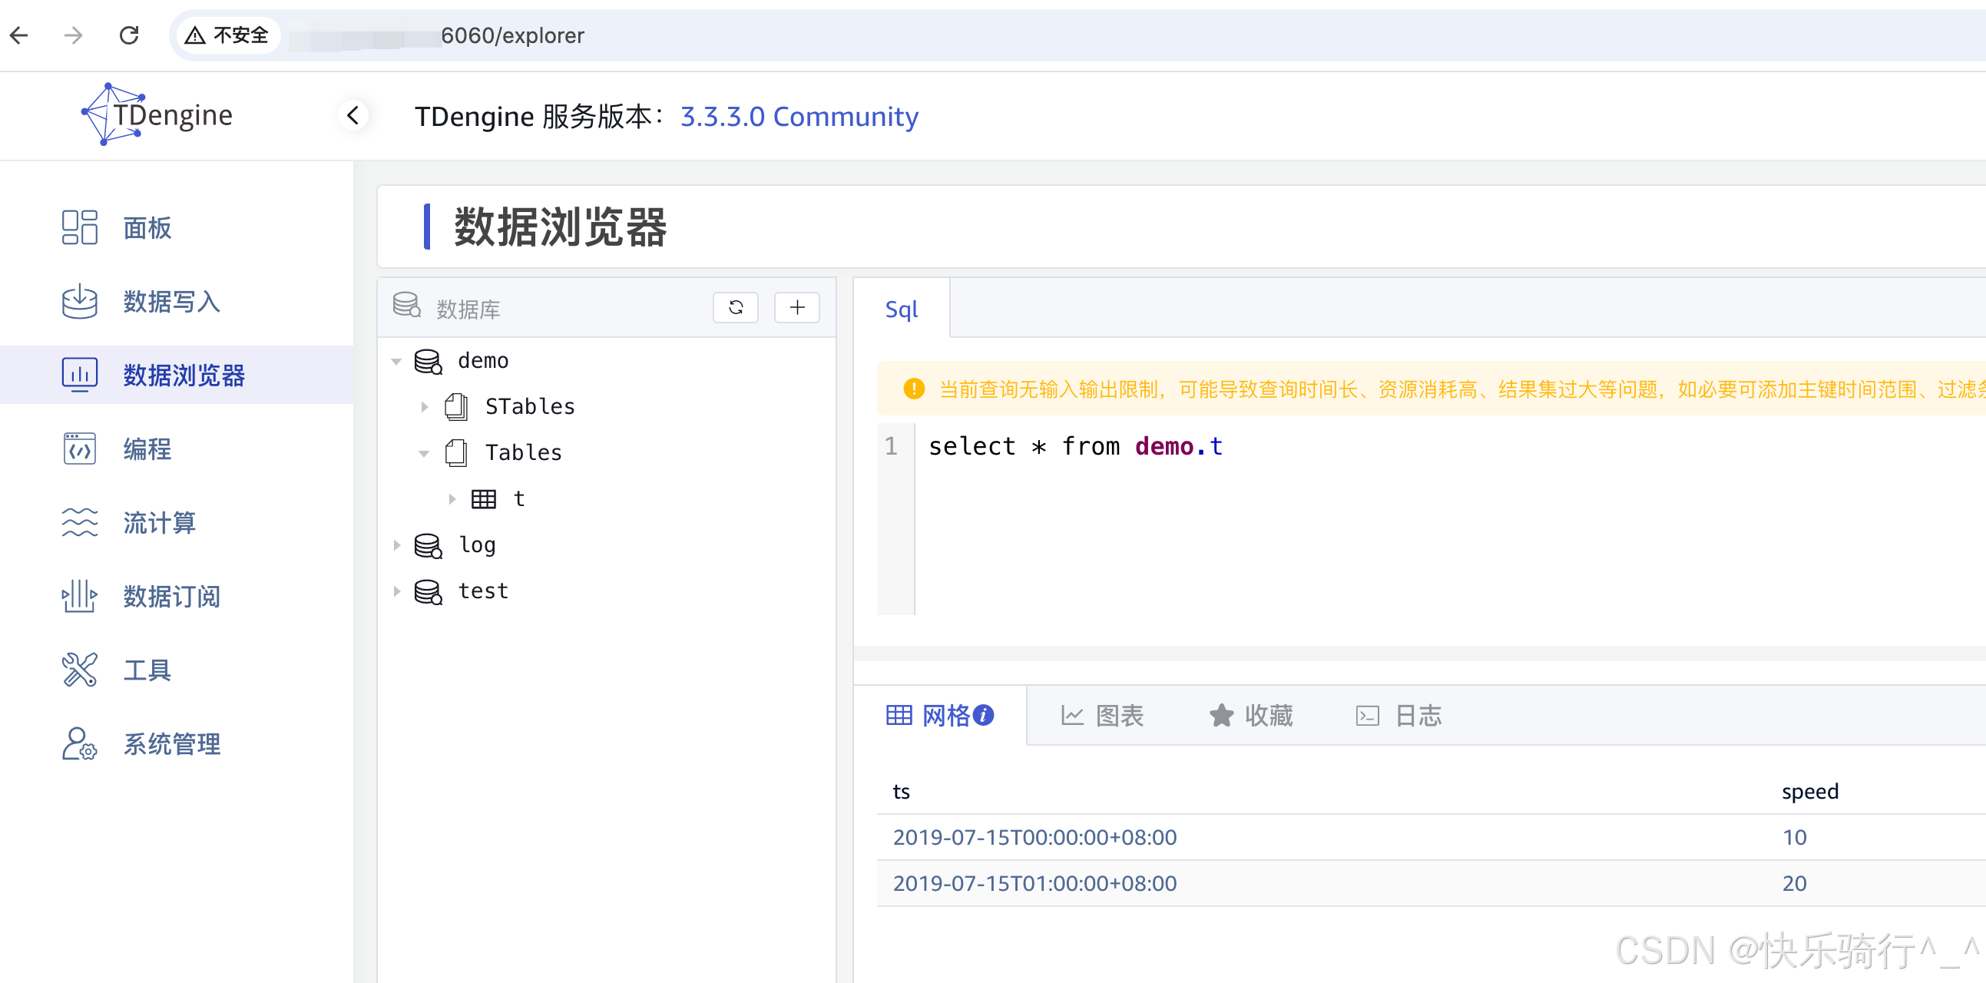1986x983 pixels.
Task: Click the address bar URL field
Action: coord(1079,35)
